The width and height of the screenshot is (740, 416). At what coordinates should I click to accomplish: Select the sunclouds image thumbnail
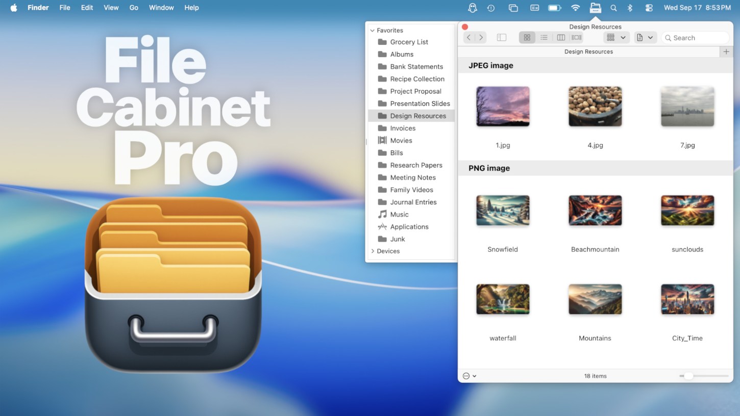point(687,211)
